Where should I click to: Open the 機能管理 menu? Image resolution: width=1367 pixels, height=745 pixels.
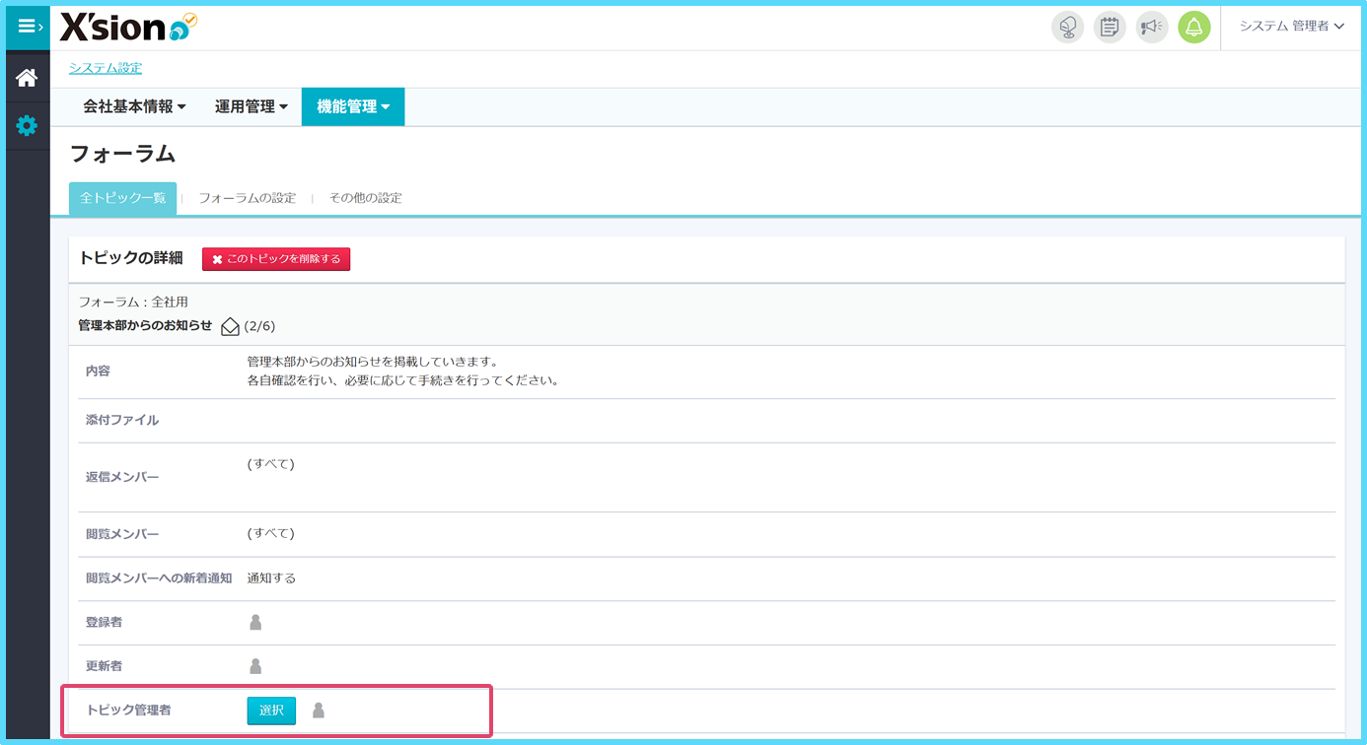coord(353,107)
